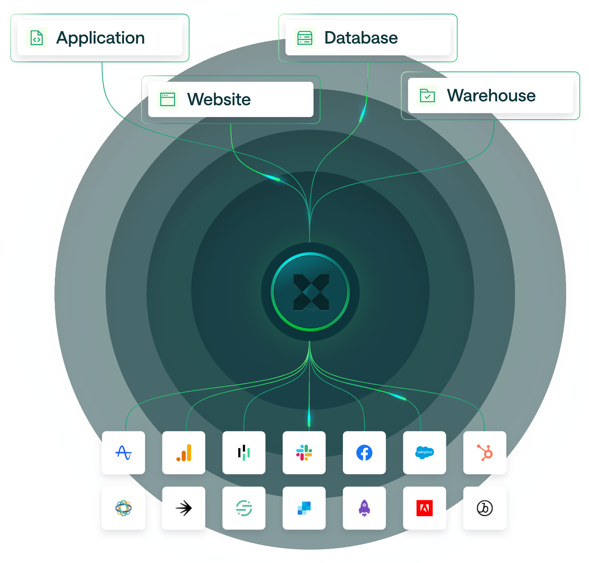Open the black and green bars logo tile

pyautogui.click(x=244, y=453)
